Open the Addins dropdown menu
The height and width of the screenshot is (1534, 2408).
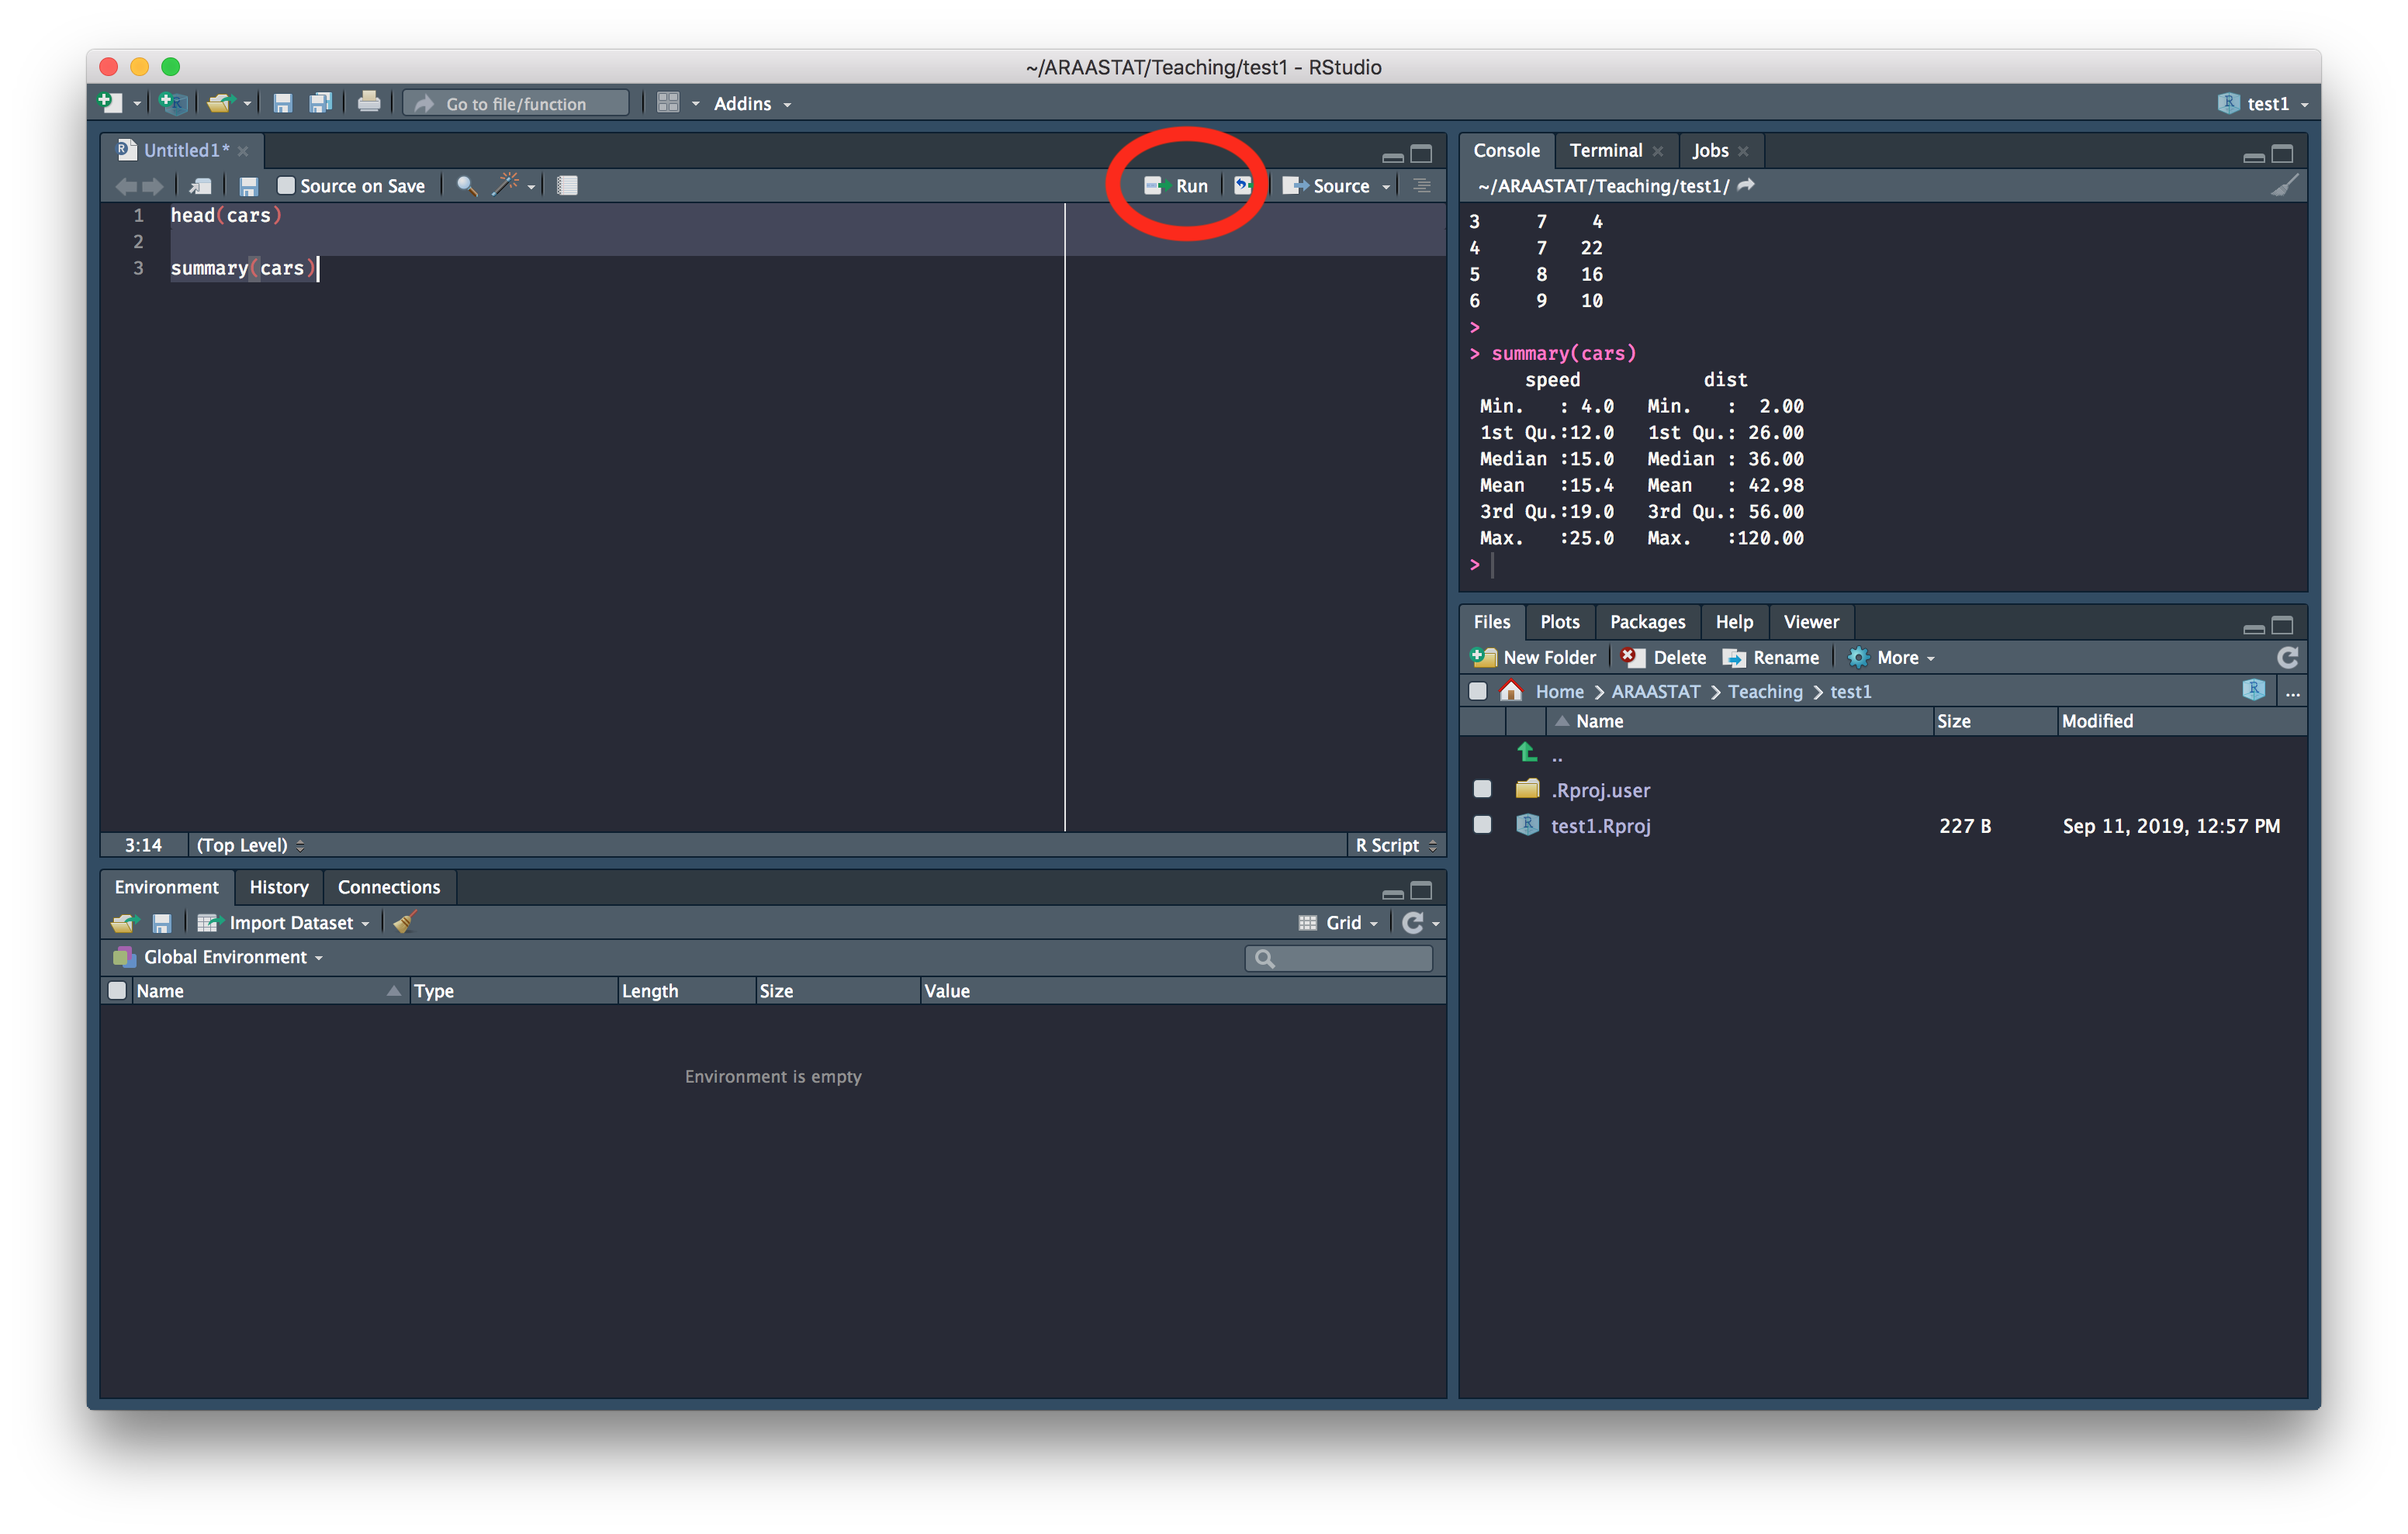point(752,104)
